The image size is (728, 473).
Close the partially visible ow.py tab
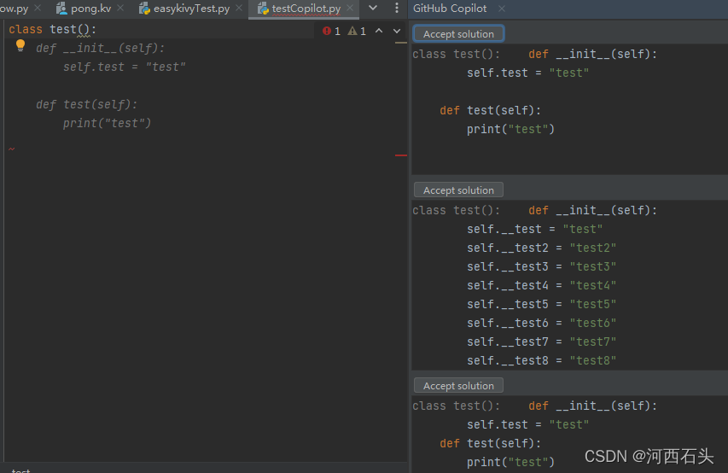tap(38, 8)
